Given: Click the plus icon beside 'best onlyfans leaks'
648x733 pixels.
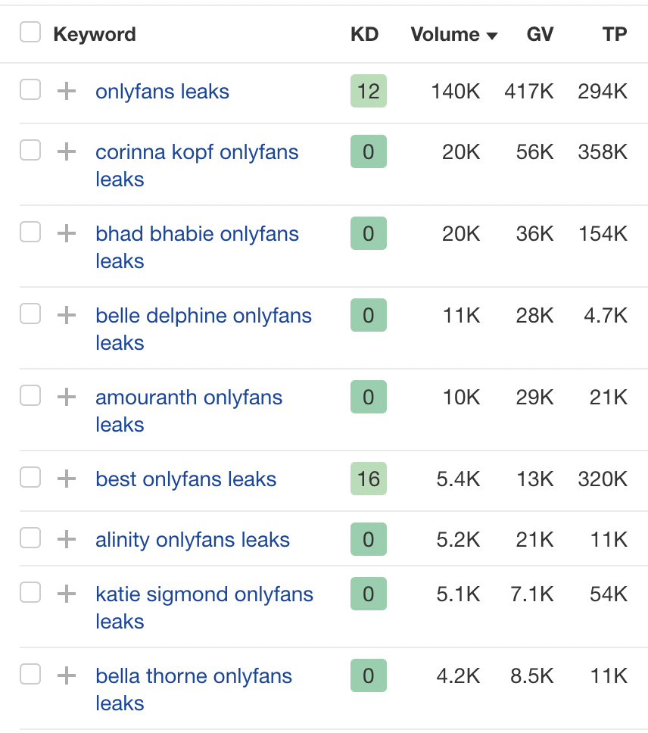Looking at the screenshot, I should (x=67, y=479).
